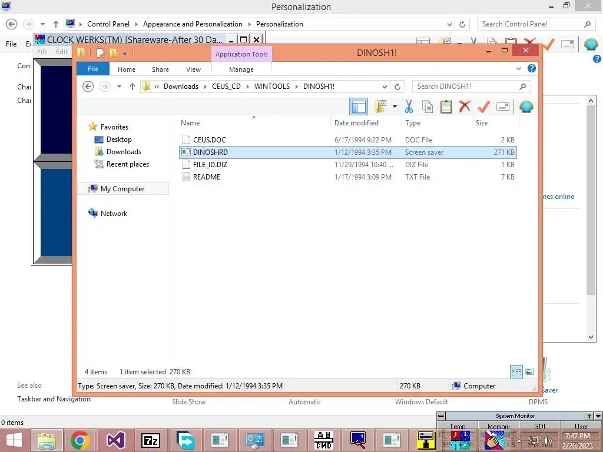Open recent locations dropdown in DINOSH1! window
The height and width of the screenshot is (452, 603).
pyautogui.click(x=119, y=87)
